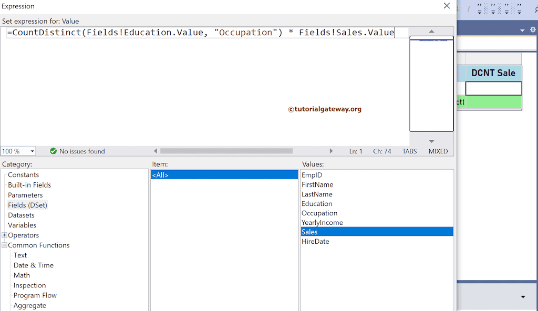Image resolution: width=538 pixels, height=311 pixels.
Task: Select the Built-in Fields category
Action: point(29,185)
